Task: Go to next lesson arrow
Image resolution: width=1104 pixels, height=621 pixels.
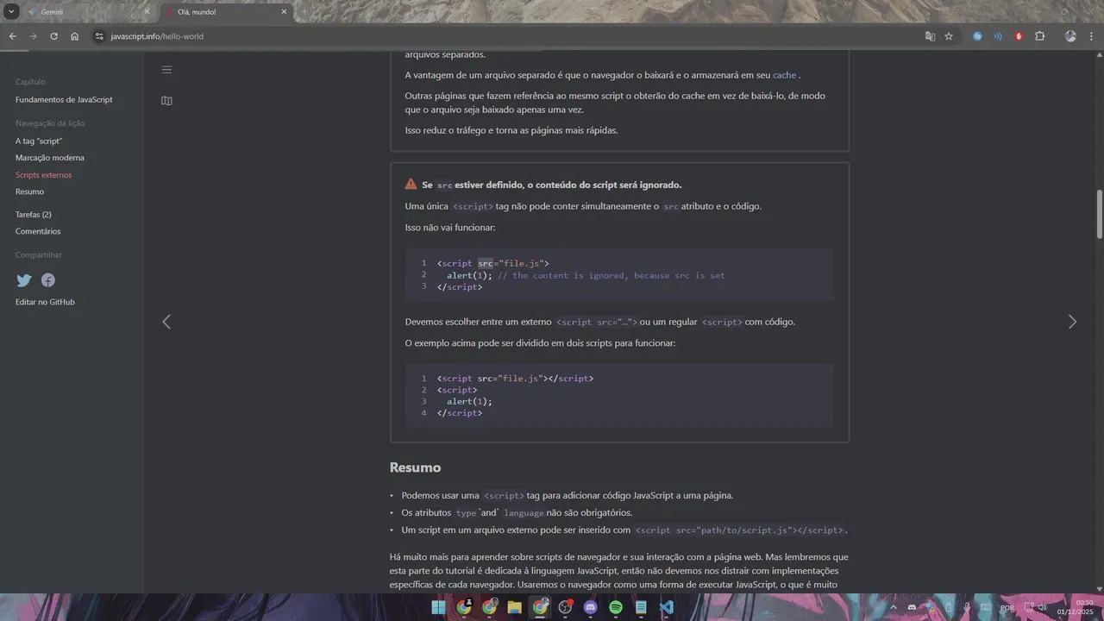Action: point(1072,322)
